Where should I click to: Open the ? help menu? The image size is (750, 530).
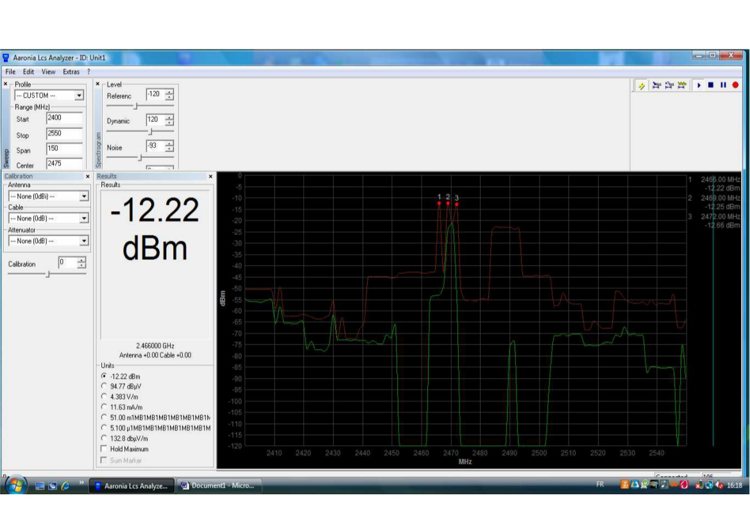(x=89, y=72)
